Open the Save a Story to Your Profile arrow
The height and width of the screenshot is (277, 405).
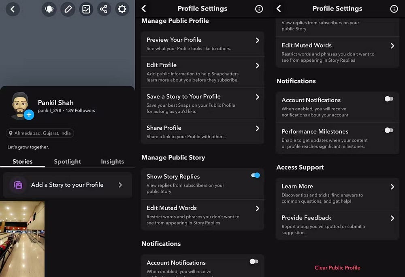[257, 97]
